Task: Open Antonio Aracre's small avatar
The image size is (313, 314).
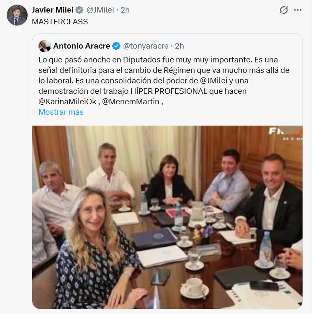Action: (x=45, y=46)
